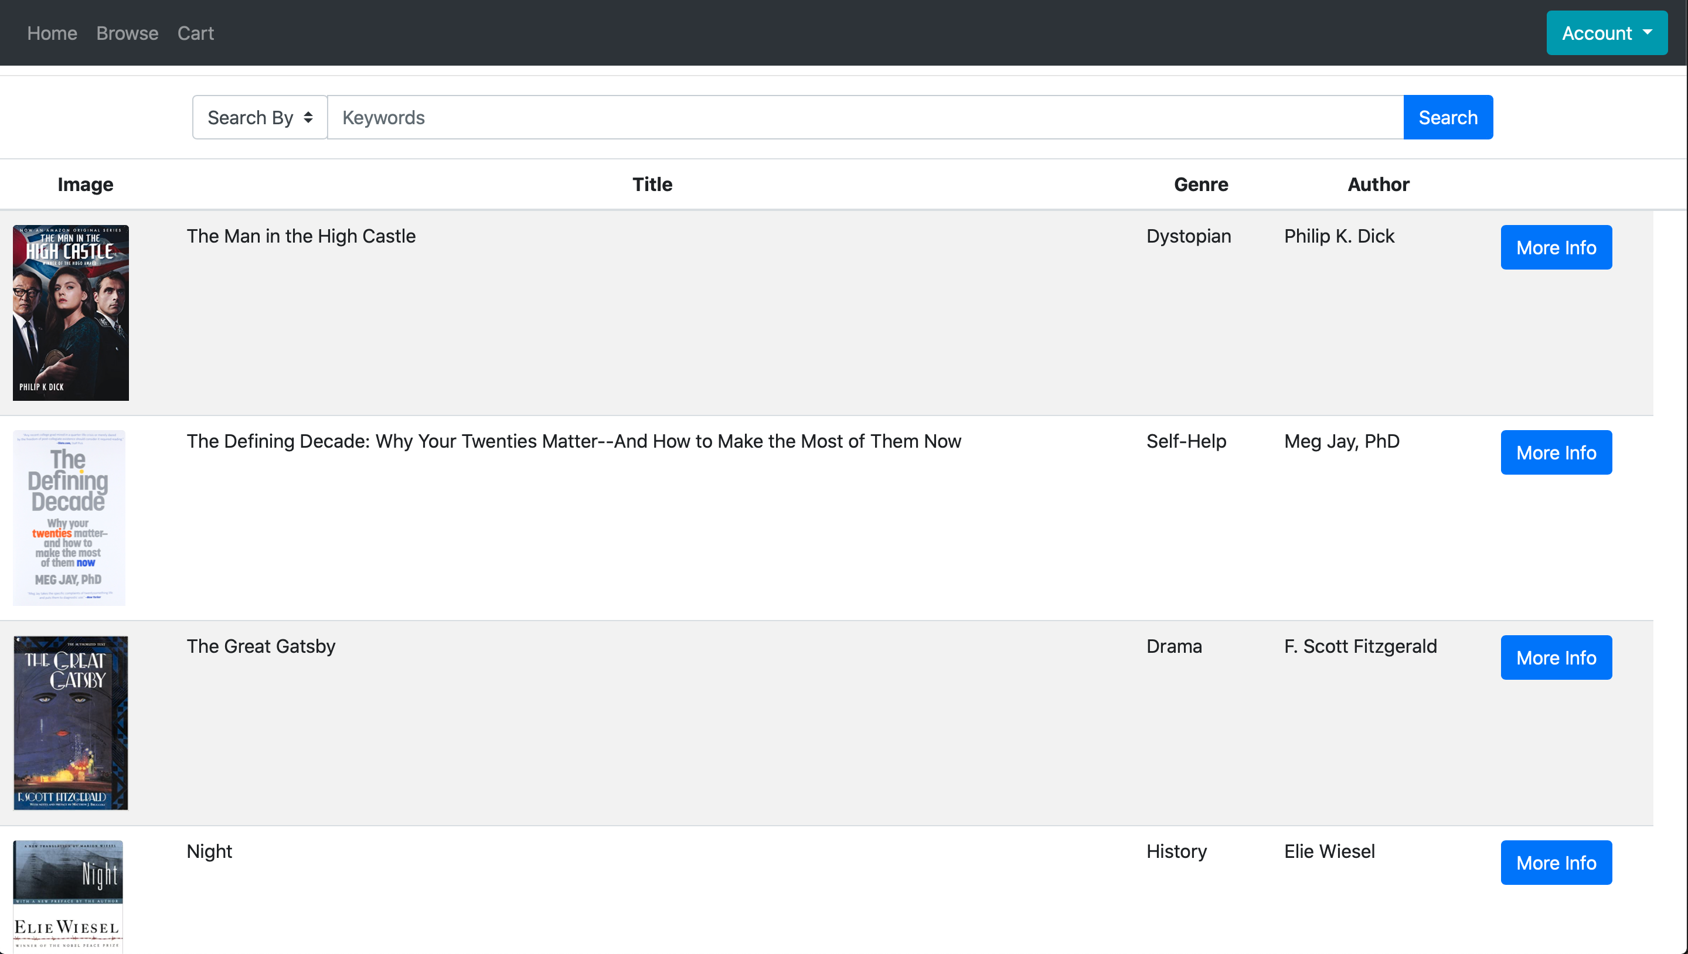Click the Image column header
Screen dimensions: 1688x954
(x=85, y=184)
